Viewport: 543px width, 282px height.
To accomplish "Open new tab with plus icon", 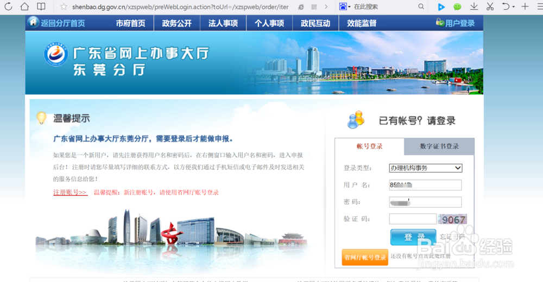I will point(525,7).
